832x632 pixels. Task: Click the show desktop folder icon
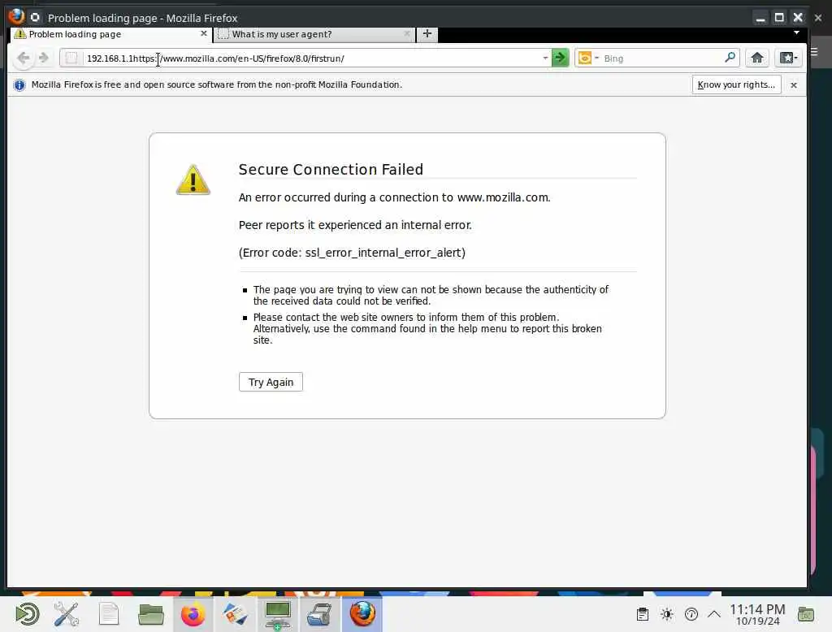pyautogui.click(x=806, y=614)
